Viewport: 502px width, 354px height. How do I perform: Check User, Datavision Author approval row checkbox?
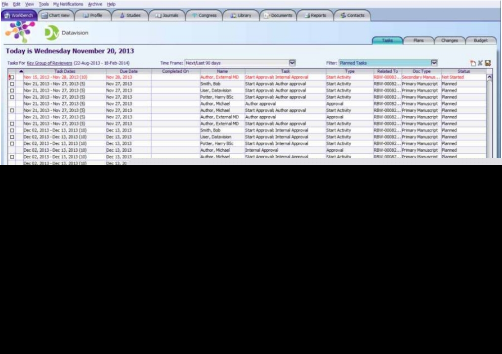click(12, 90)
